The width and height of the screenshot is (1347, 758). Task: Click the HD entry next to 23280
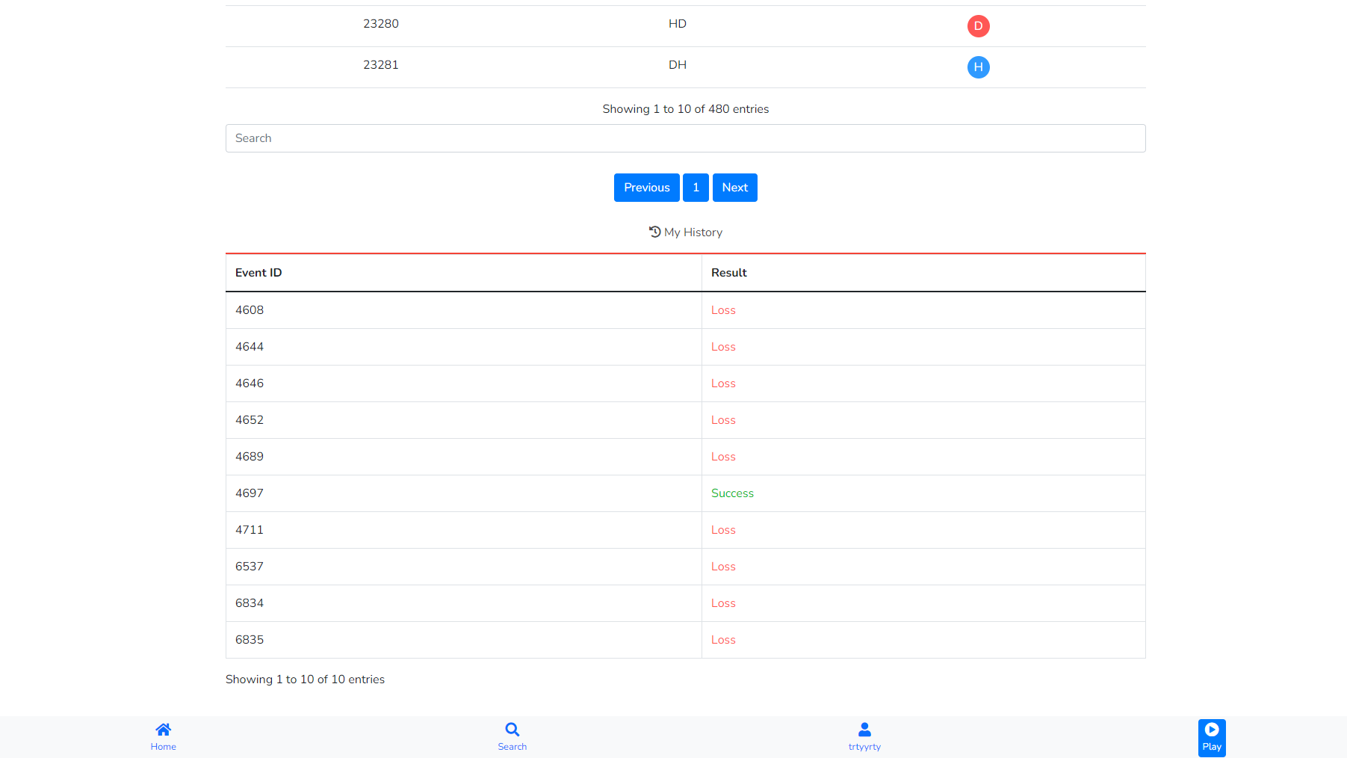[678, 23]
